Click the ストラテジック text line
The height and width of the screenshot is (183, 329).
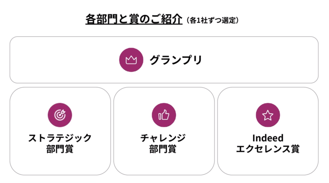click(60, 138)
